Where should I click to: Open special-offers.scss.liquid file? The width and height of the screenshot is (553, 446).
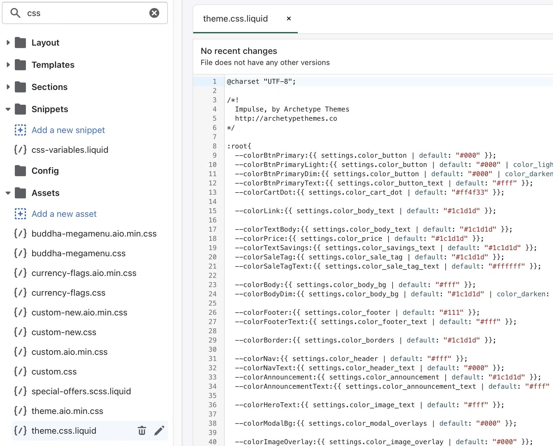click(81, 391)
